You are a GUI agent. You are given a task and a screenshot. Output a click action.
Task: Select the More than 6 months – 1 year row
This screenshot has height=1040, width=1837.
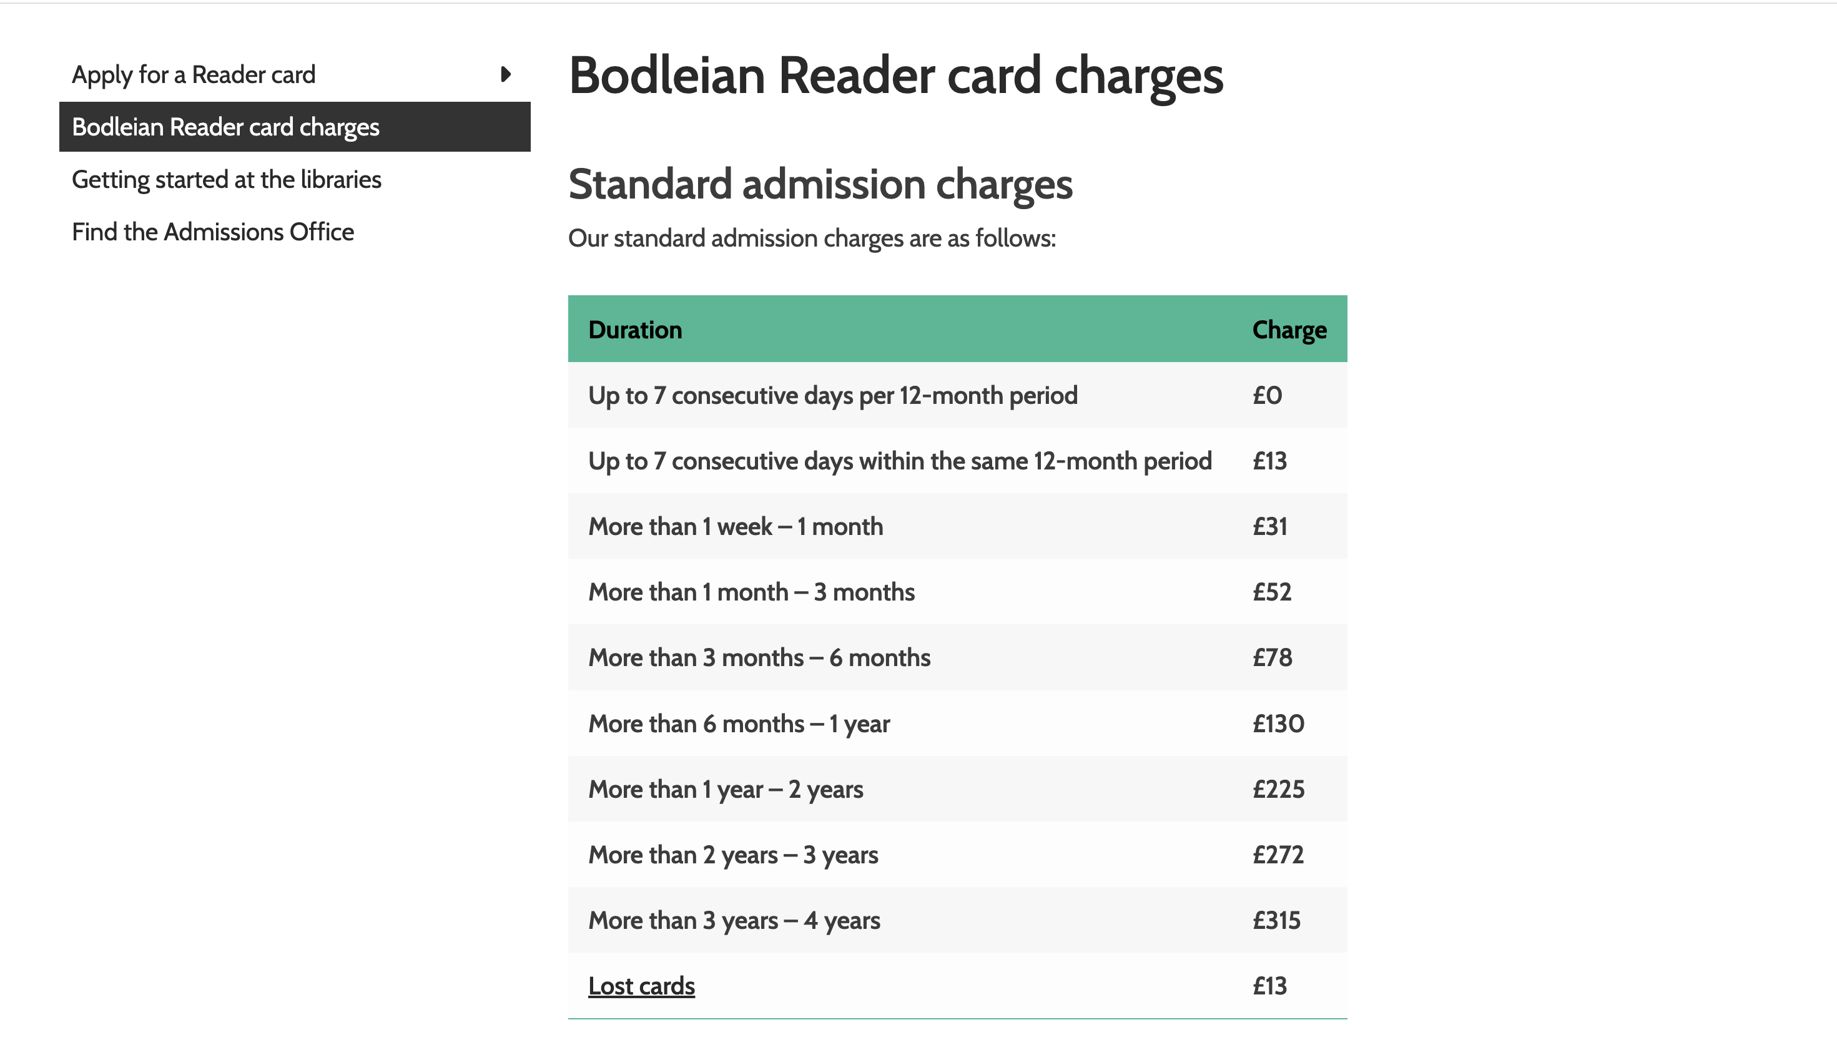pyautogui.click(x=957, y=724)
